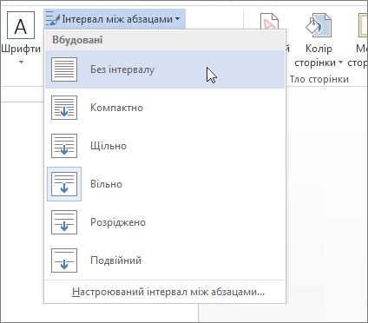
Task: Click the highlighted Вільно spacing icon
Action: [x=64, y=184]
